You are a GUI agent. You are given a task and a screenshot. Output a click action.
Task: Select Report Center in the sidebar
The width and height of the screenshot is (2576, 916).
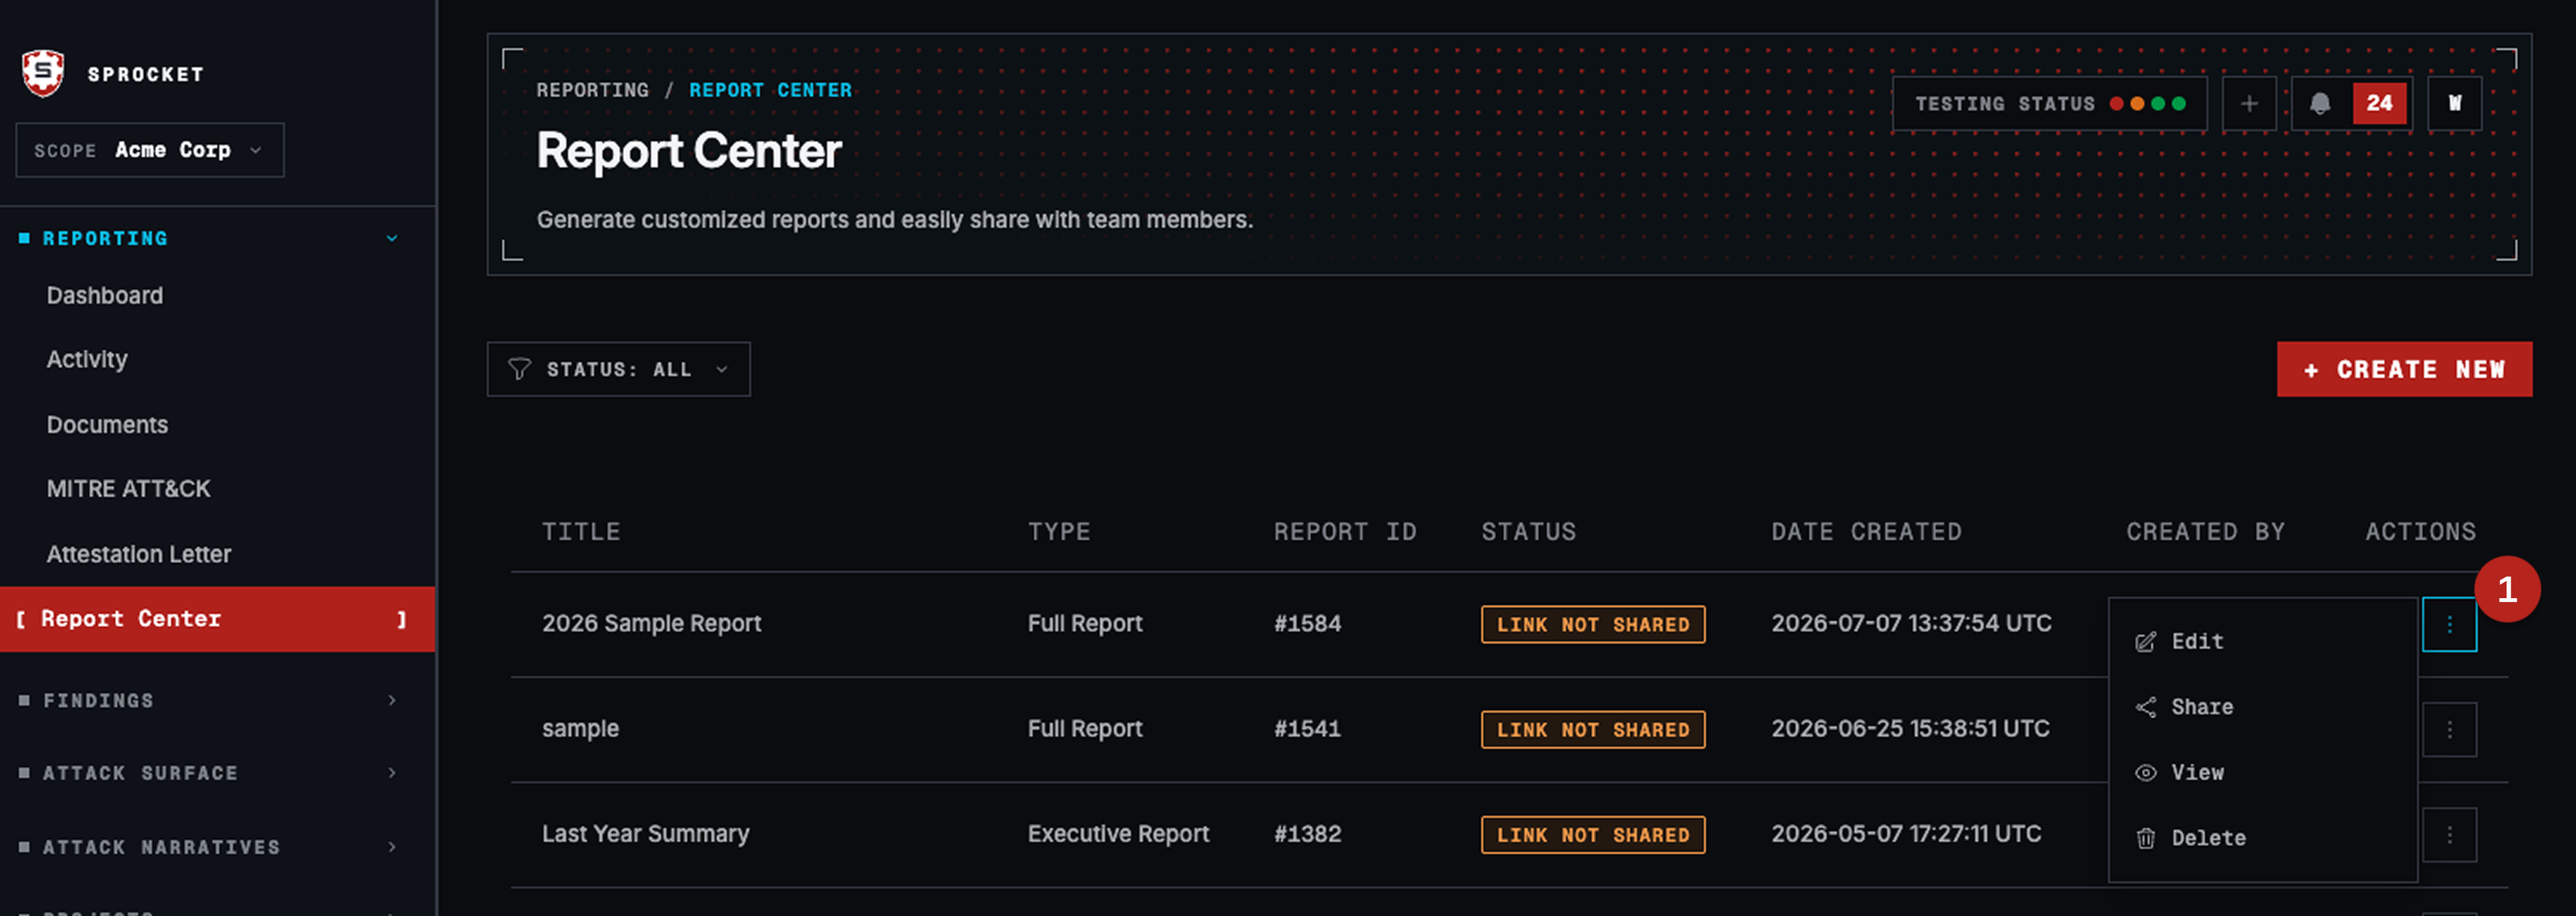[217, 619]
